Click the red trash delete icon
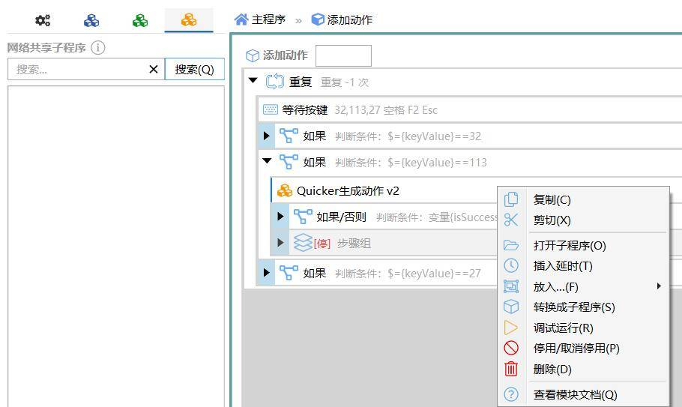 click(x=511, y=369)
